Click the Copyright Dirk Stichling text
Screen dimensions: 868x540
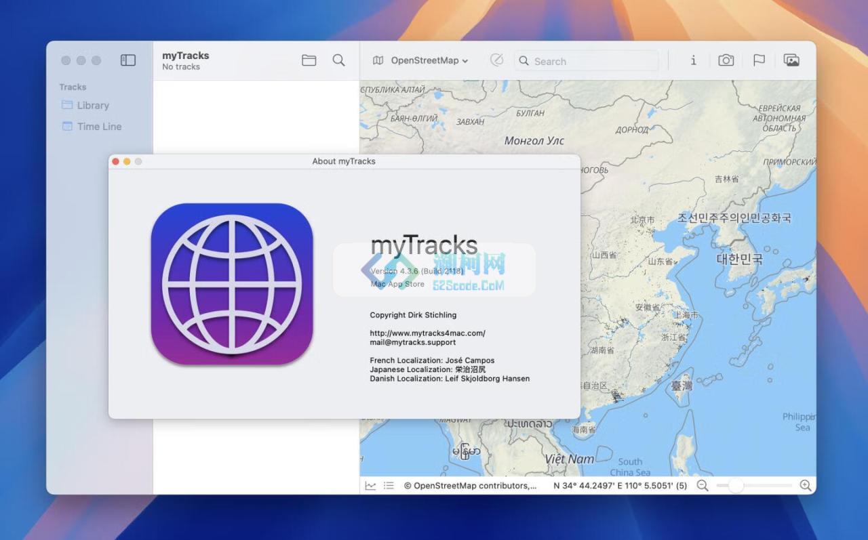413,314
